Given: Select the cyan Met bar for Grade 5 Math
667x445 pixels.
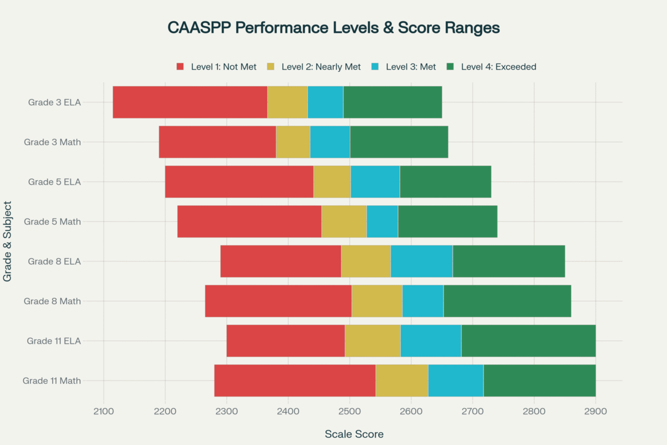Looking at the screenshot, I should [382, 221].
